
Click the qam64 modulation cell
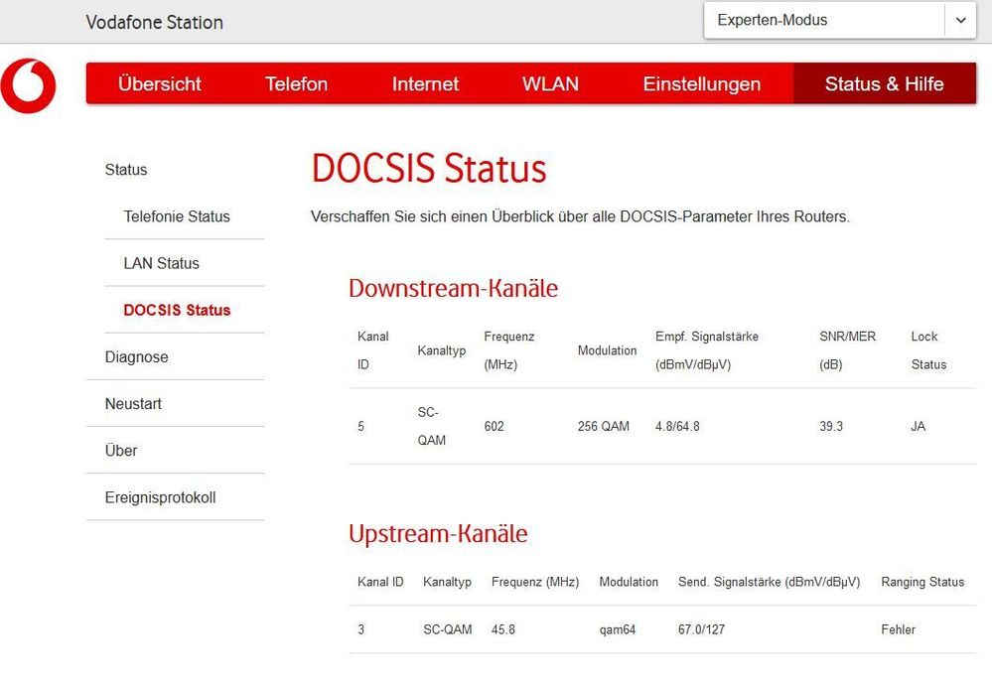618,629
